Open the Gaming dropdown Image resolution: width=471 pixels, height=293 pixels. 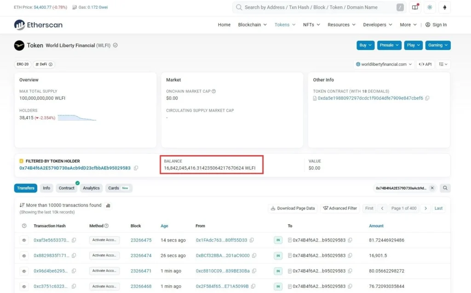pyautogui.click(x=438, y=45)
